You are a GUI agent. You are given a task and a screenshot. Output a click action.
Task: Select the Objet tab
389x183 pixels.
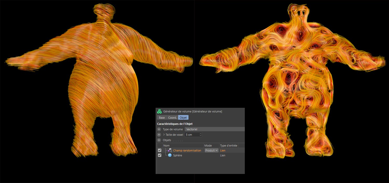click(x=183, y=118)
